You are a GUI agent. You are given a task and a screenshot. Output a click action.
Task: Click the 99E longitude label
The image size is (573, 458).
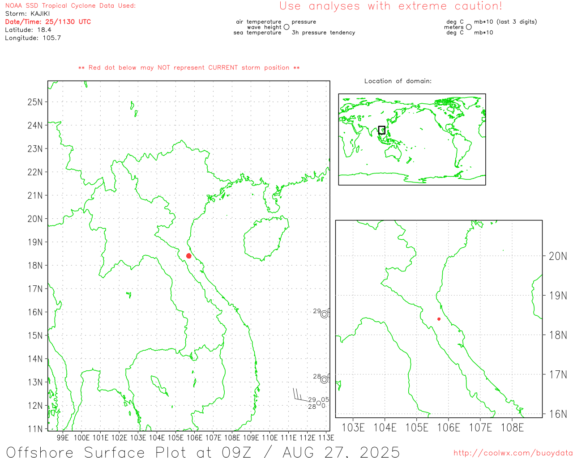63,438
